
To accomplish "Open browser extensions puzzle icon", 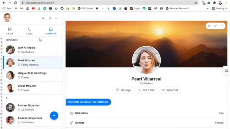I will point(215,3).
